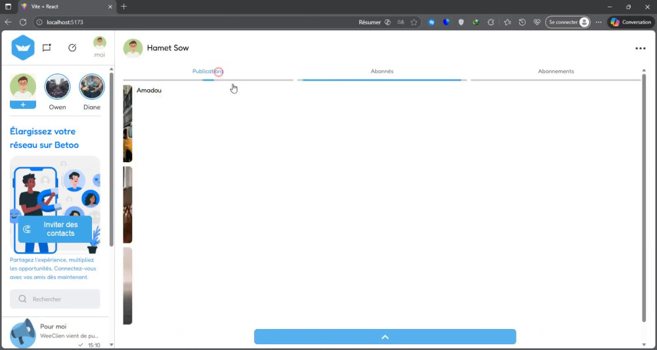
Task: Open the circular status update icon
Action: point(72,48)
